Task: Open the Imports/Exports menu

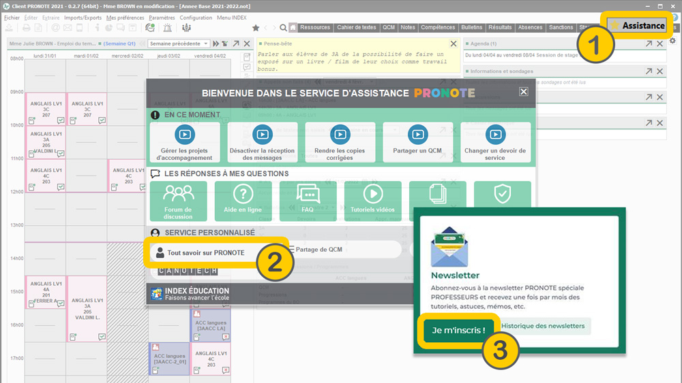Action: pyautogui.click(x=83, y=18)
